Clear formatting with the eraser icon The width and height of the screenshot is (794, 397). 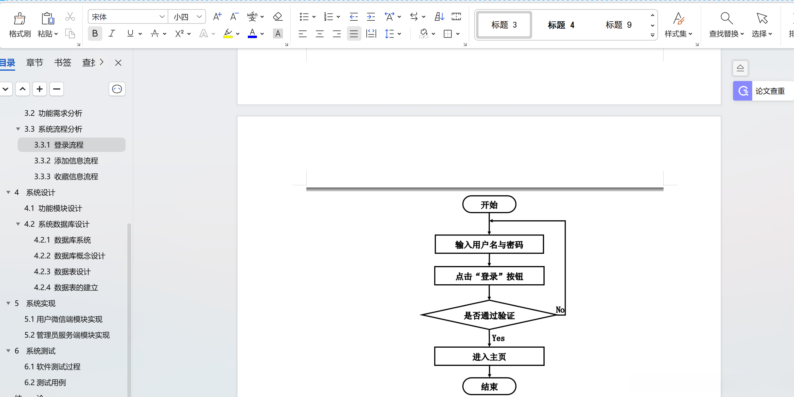[277, 17]
